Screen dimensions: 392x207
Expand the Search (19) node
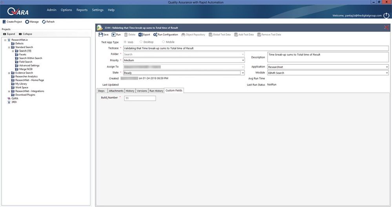[x=13, y=51]
